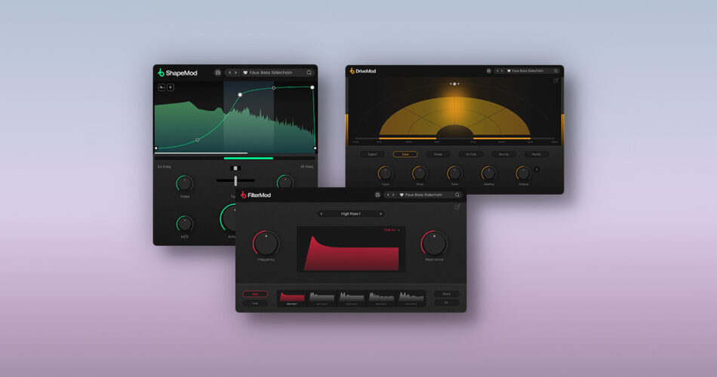
Task: Go to previous filter type before High Pass I
Action: pyautogui.click(x=322, y=213)
